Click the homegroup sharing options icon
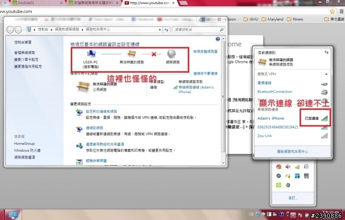Viewport: 345px width, 220px height. (79, 146)
